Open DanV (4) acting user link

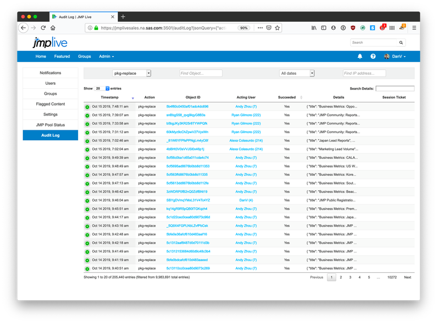(246, 200)
